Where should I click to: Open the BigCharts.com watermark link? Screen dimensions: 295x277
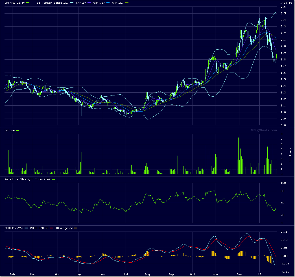[264, 130]
